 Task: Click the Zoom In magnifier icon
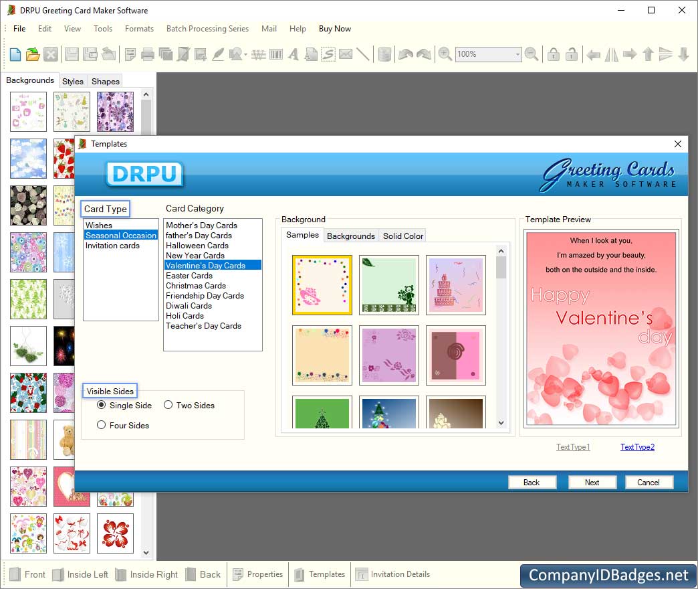coord(445,54)
